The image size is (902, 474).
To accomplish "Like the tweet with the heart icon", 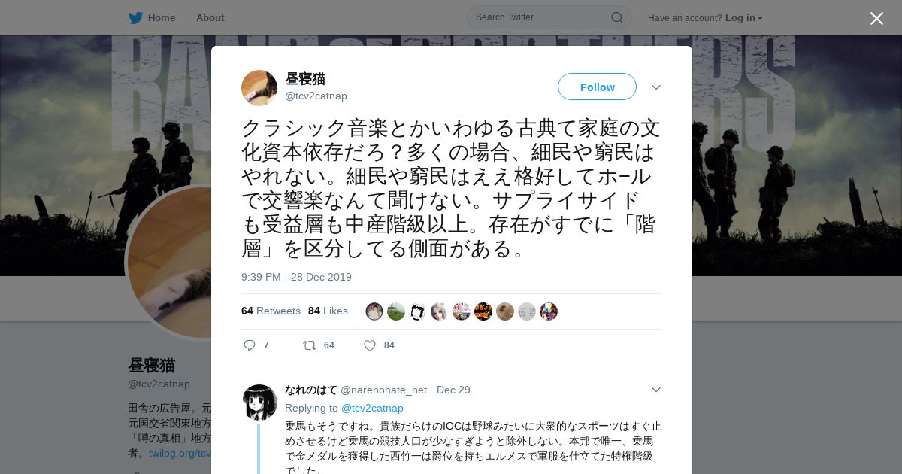I will (370, 345).
